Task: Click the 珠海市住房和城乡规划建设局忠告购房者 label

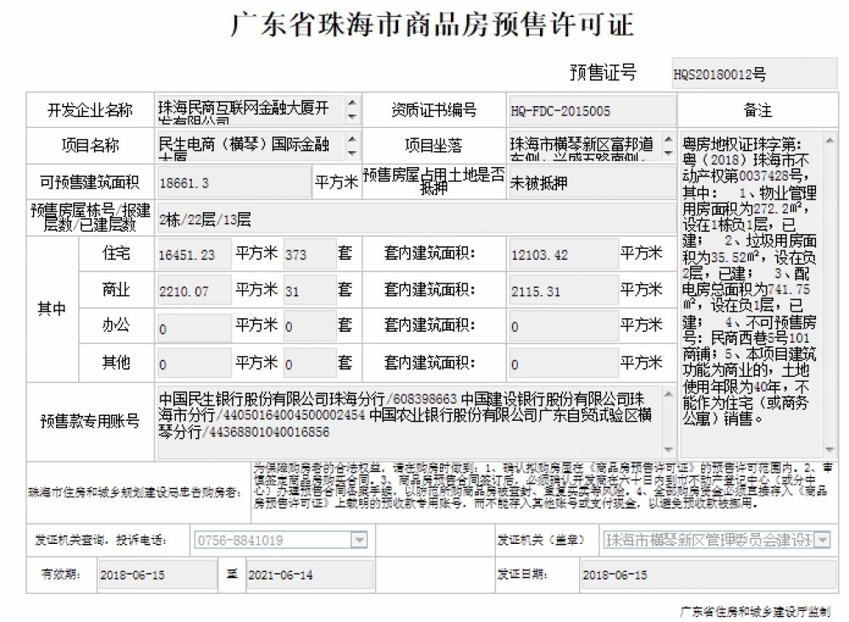Action: tap(135, 493)
